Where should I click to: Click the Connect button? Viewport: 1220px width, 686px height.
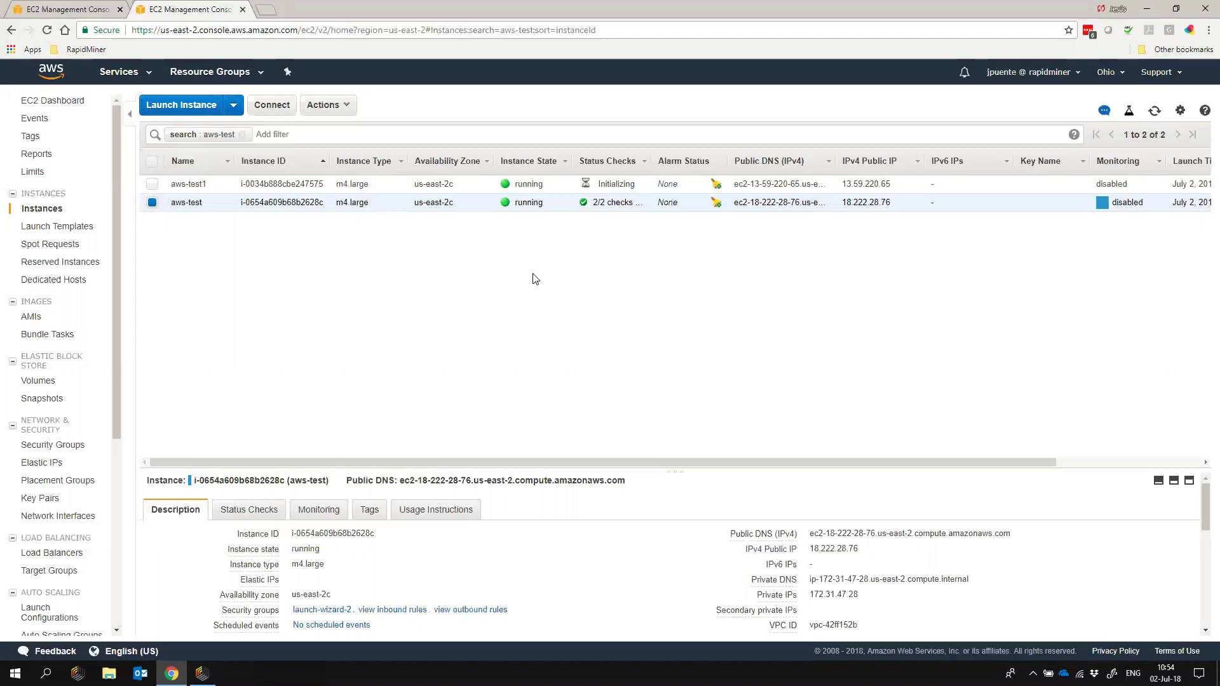[x=271, y=105]
